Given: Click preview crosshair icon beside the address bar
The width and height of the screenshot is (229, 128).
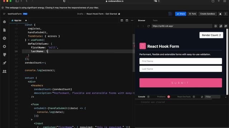Looking at the screenshot, I should [215, 26].
